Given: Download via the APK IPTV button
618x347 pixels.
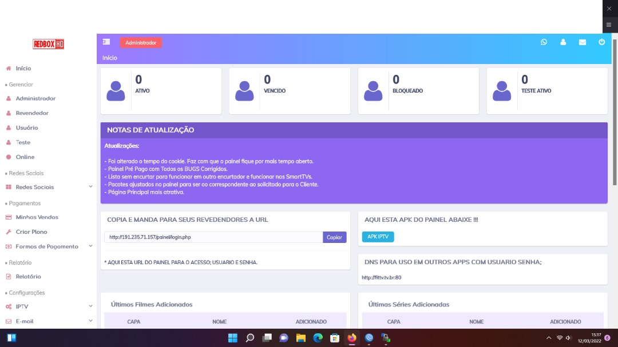Looking at the screenshot, I should click(378, 237).
